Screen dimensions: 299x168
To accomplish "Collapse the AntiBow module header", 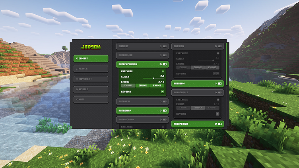I will point(197,46).
